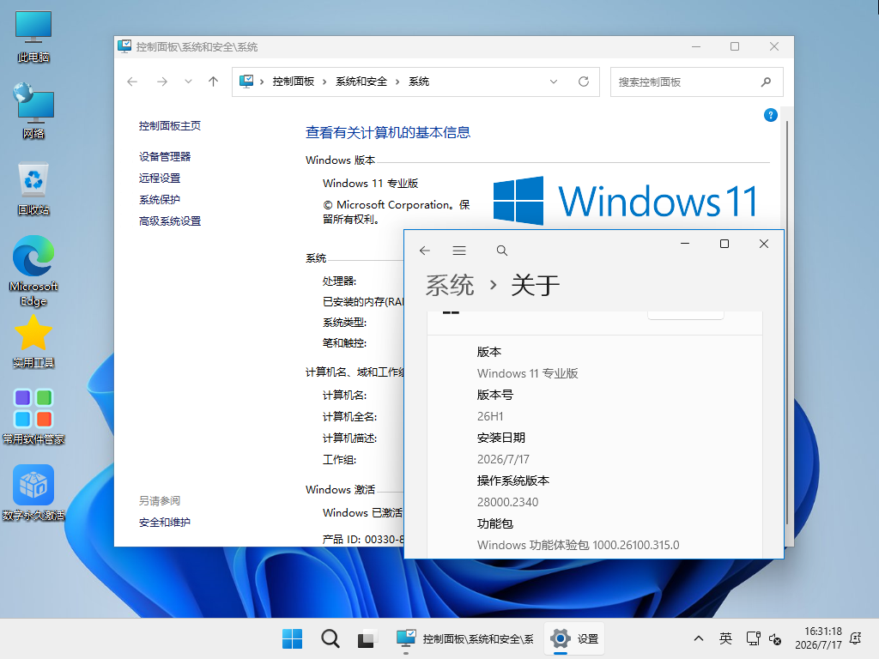The height and width of the screenshot is (659, 879).
Task: Switch to Control Panel taskbar button
Action: click(464, 638)
